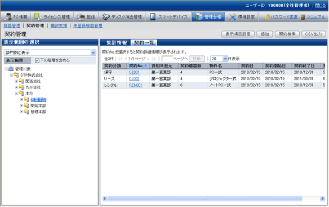Focus the page number input field

167,59
